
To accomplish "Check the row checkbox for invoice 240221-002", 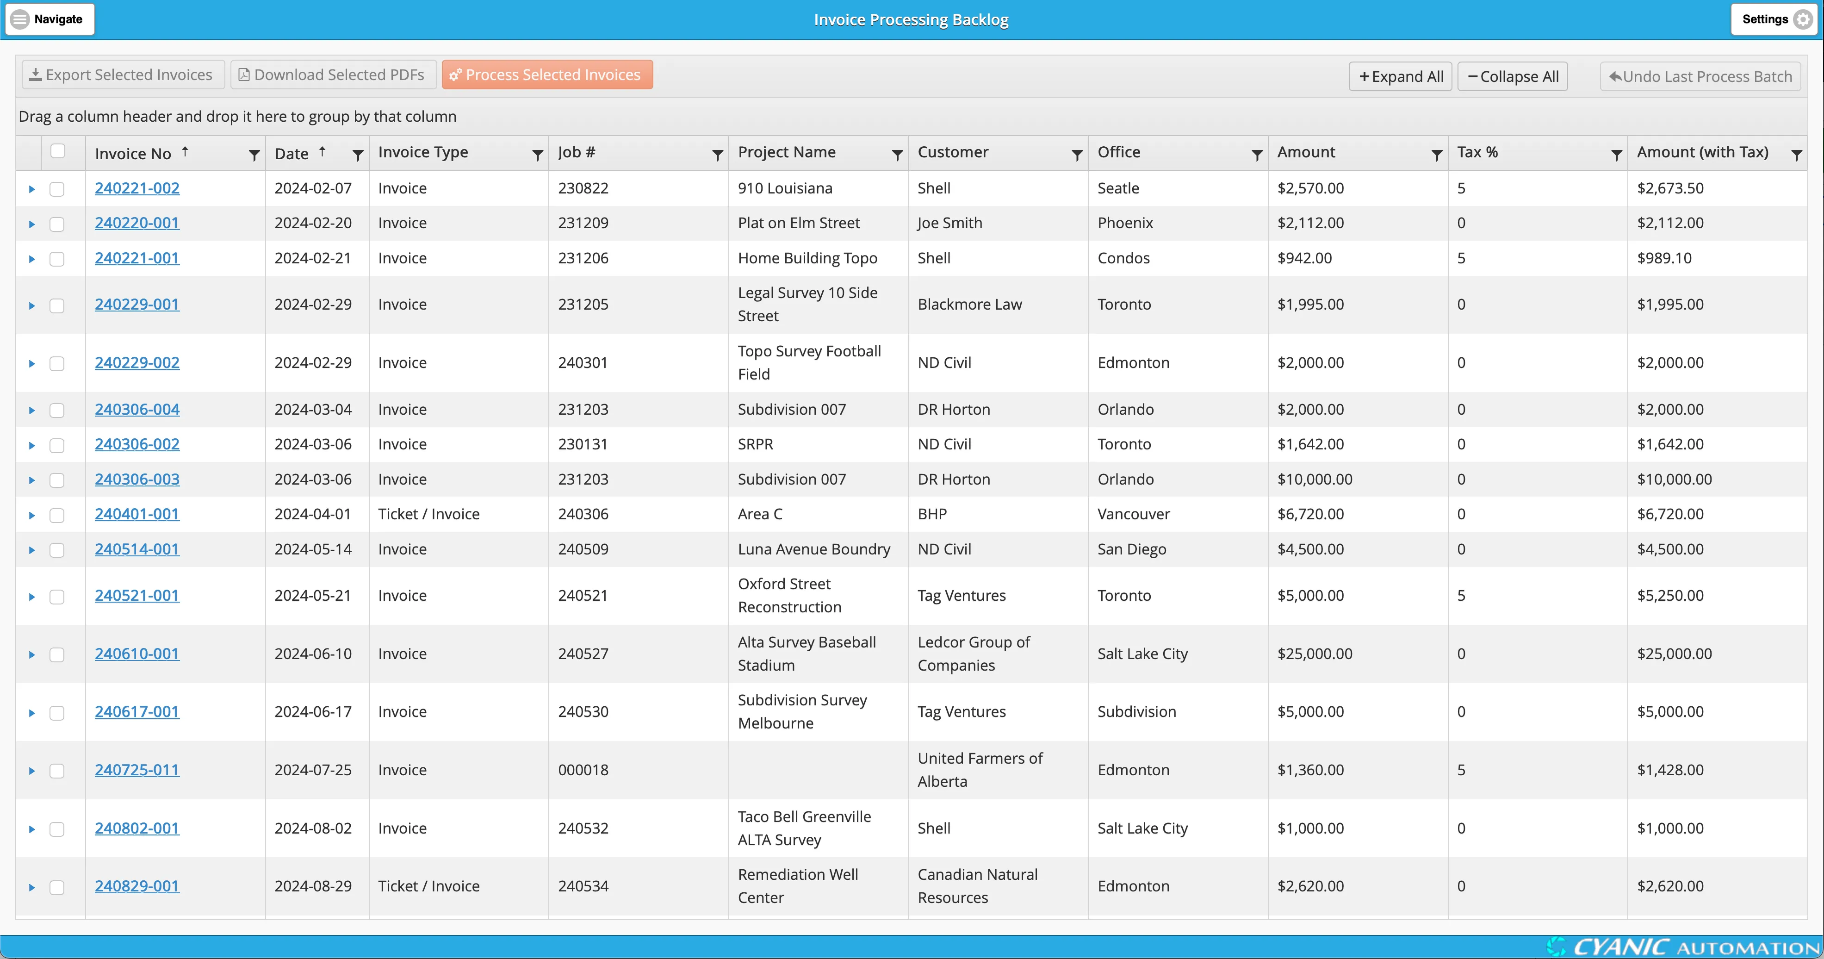I will (57, 188).
